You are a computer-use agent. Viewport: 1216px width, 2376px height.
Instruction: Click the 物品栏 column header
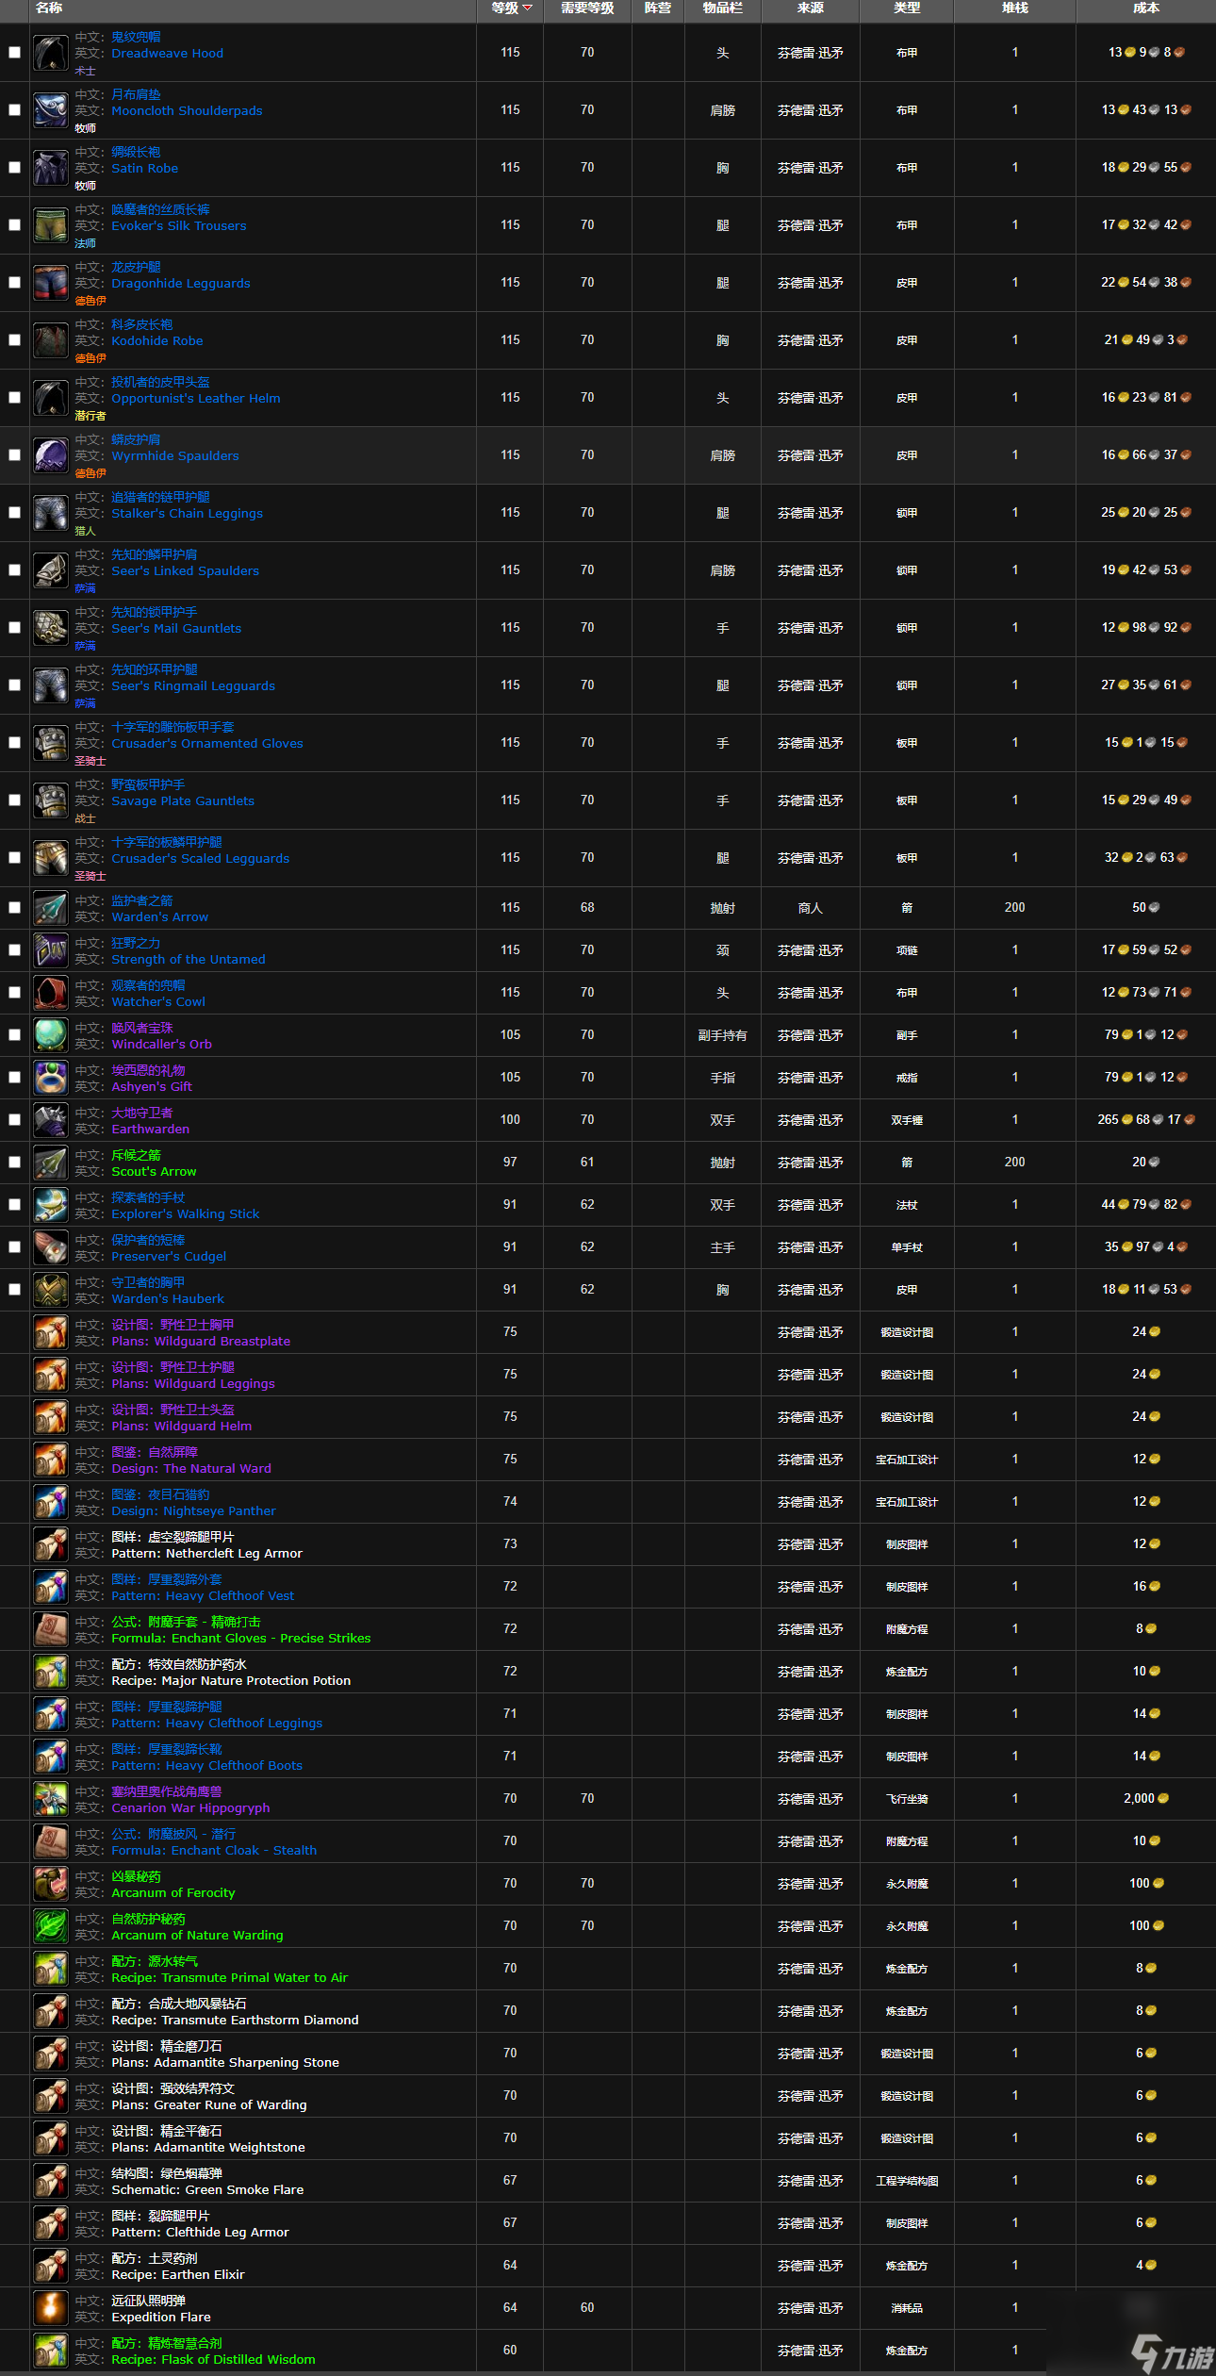click(722, 8)
